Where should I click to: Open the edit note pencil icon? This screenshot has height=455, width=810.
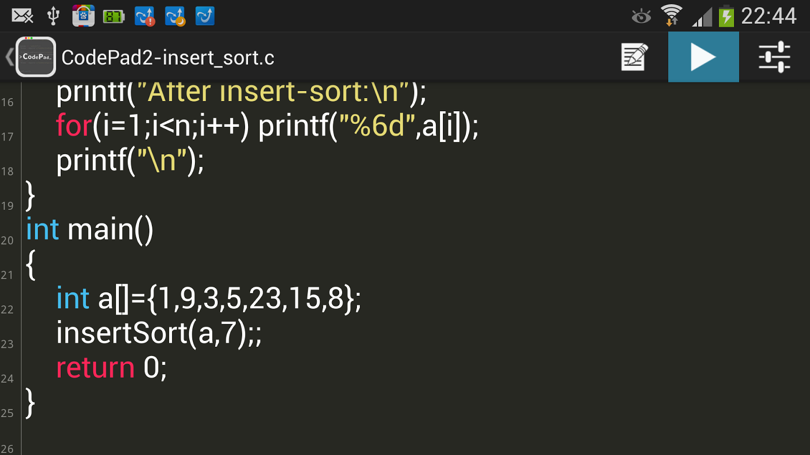pos(634,57)
